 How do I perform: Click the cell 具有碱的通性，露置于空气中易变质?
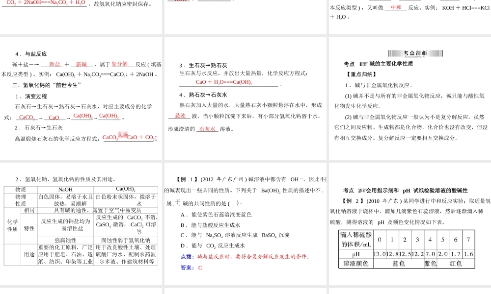(x=98, y=210)
